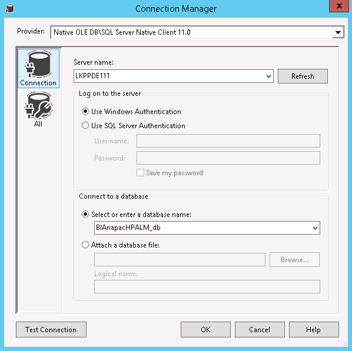This screenshot has height=351, width=352.
Task: Click the Logical name input field
Action: coord(207,287)
